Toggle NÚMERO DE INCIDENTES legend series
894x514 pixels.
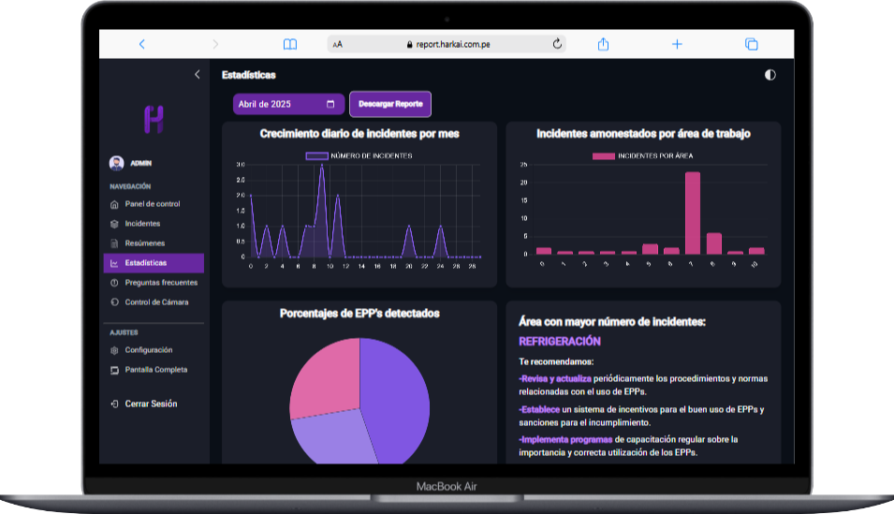point(359,155)
